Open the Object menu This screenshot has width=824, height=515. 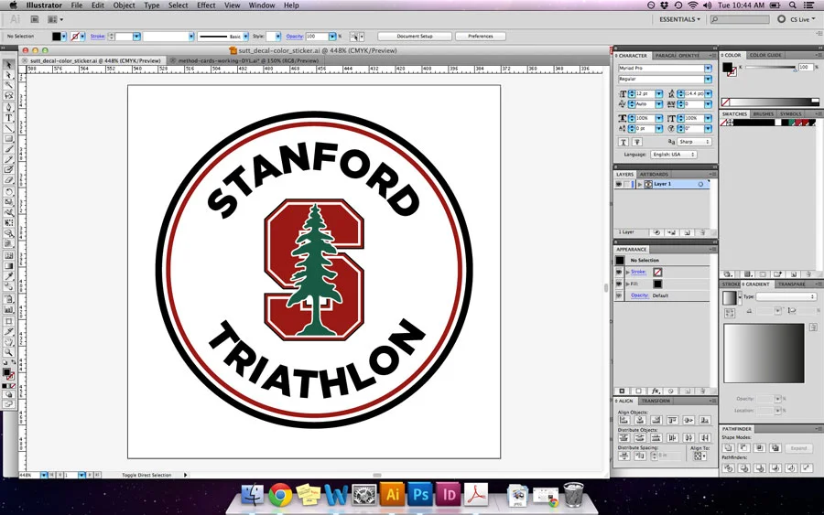(124, 5)
